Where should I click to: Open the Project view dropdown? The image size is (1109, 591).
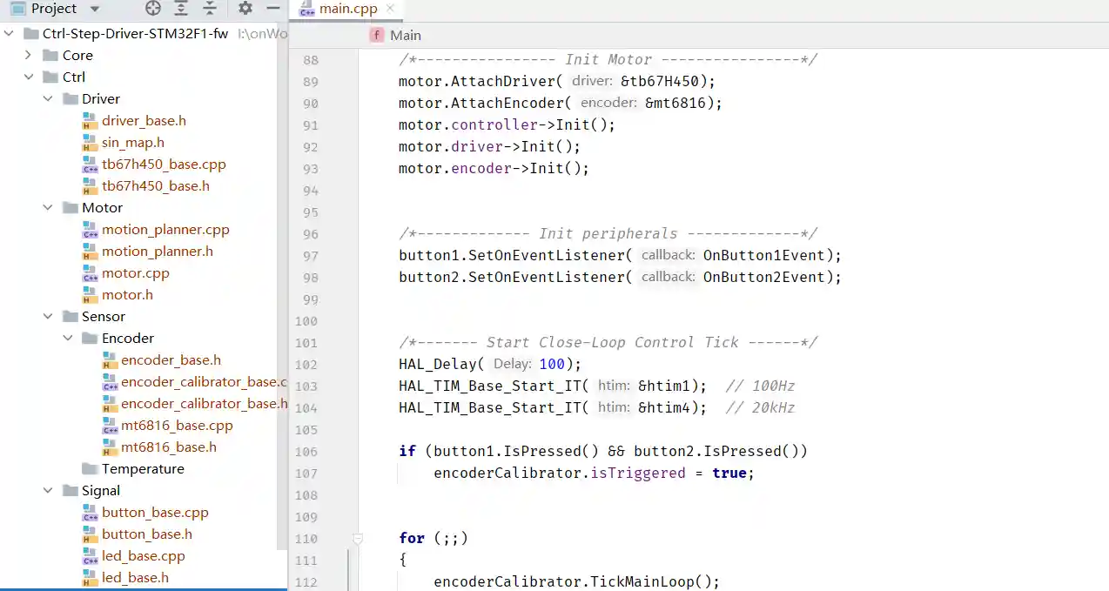(95, 9)
